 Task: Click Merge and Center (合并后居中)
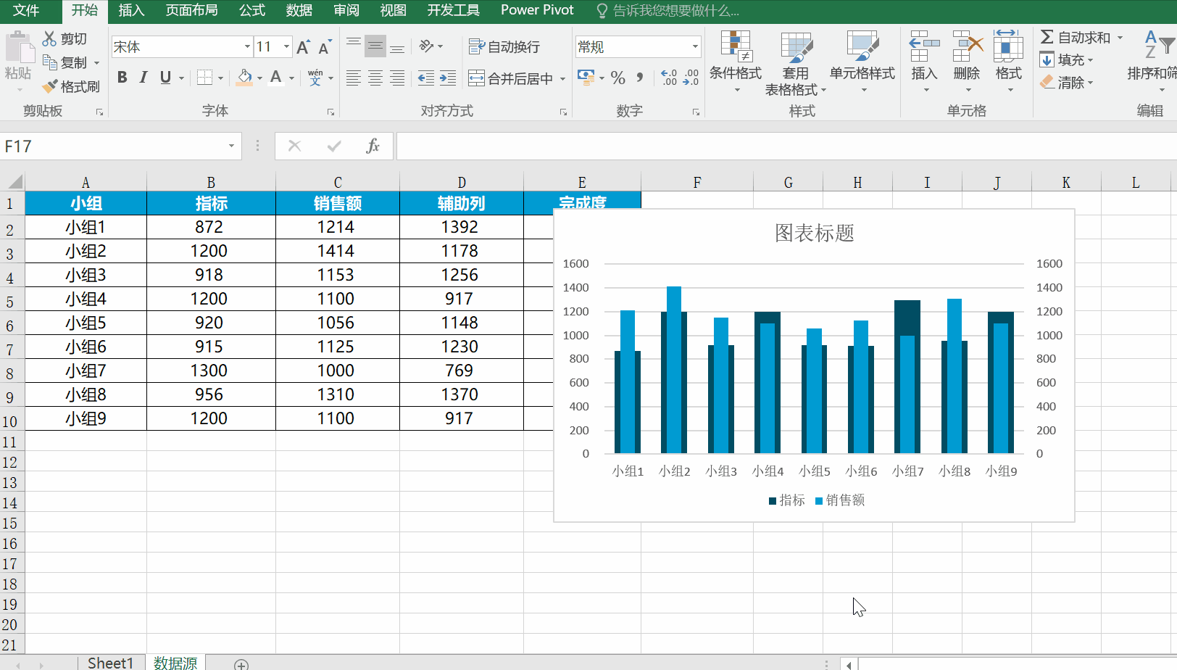click(x=511, y=78)
